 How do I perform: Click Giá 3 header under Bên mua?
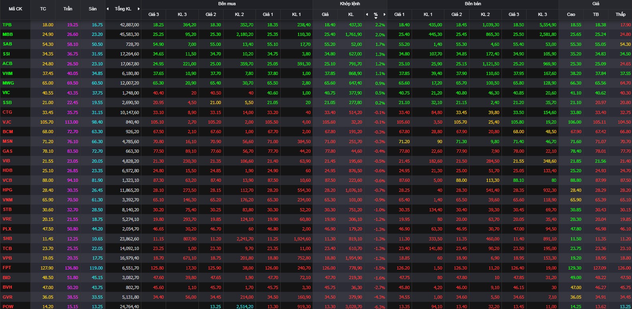point(154,14)
